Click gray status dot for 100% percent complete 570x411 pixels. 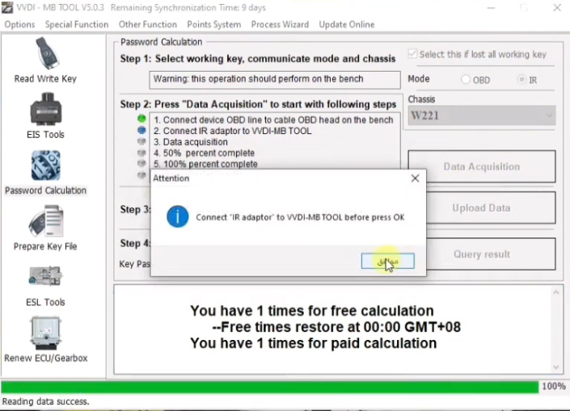[x=141, y=163]
